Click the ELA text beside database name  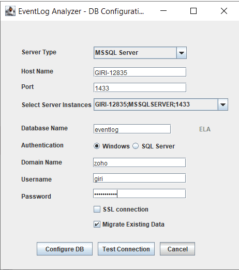pos(205,129)
